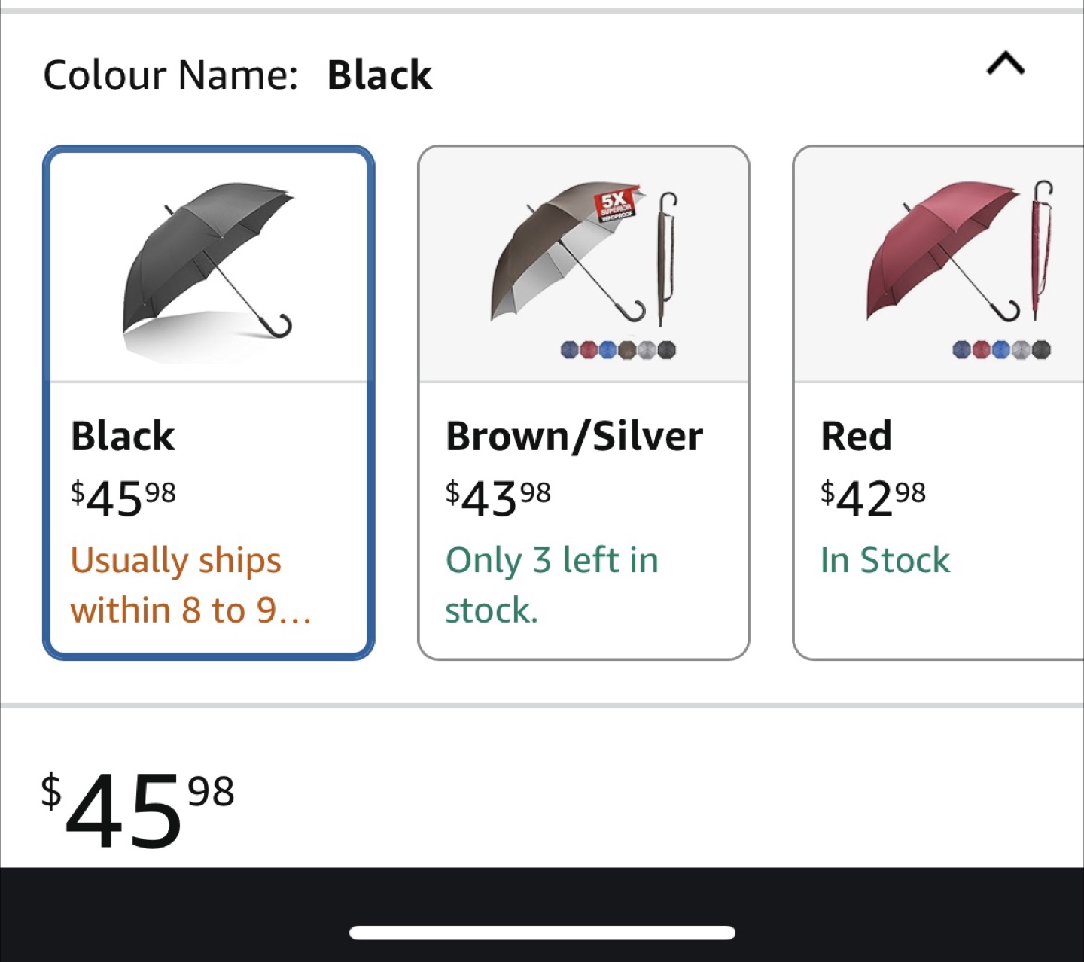
Task: Tap the iOS home indicator bar
Action: click(542, 933)
